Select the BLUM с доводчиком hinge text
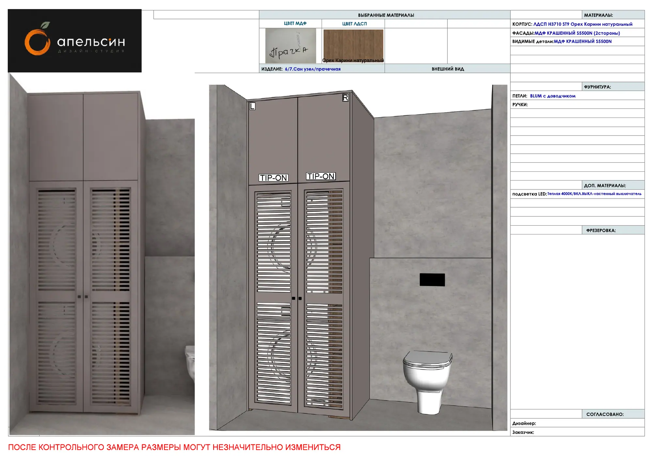This screenshot has width=653, height=462. pyautogui.click(x=552, y=96)
